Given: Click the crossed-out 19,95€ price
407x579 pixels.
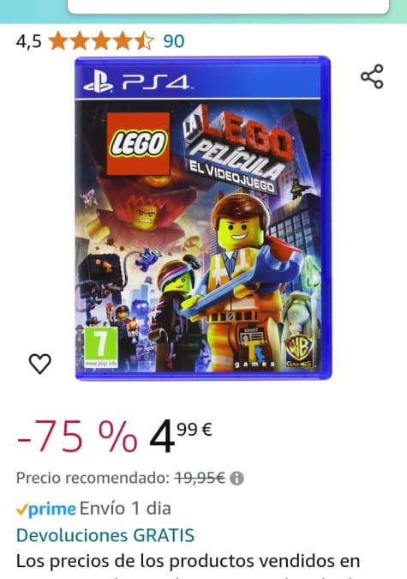Looking at the screenshot, I should 200,478.
